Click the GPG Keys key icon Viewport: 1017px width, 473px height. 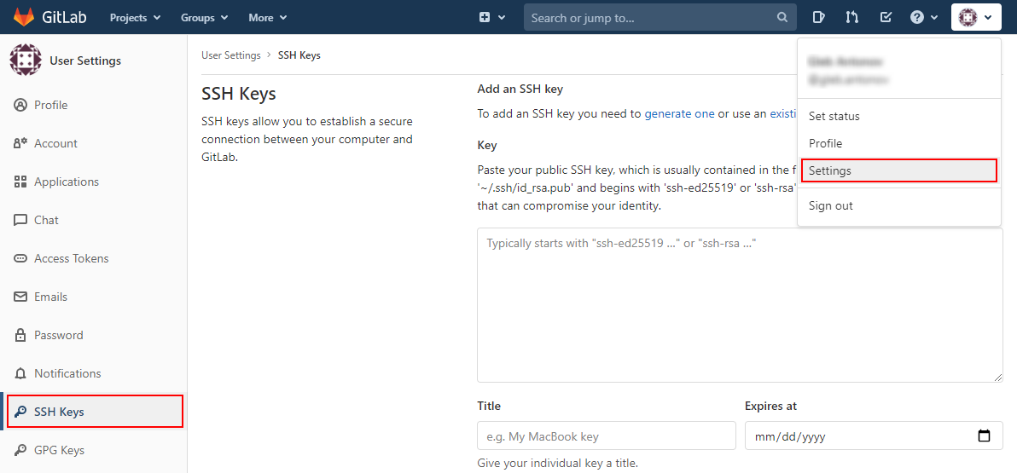(x=20, y=450)
